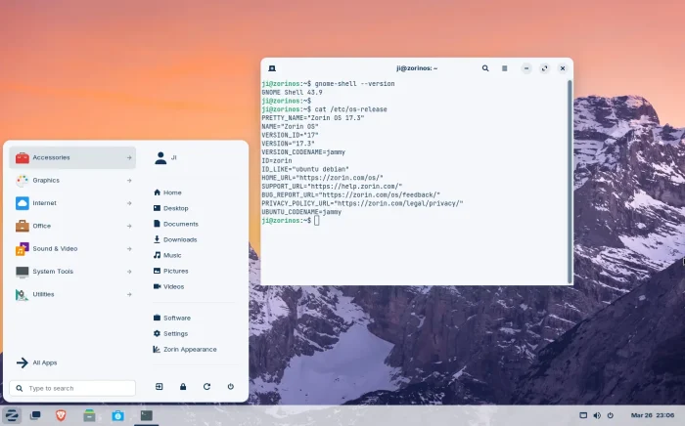
Task: Show All Apps list
Action: [x=37, y=362]
